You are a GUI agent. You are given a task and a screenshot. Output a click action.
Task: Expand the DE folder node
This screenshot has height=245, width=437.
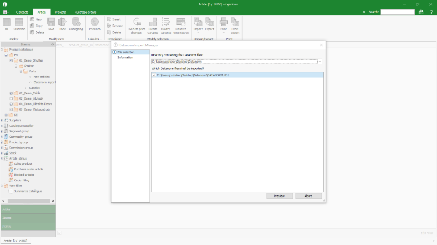coord(6,115)
